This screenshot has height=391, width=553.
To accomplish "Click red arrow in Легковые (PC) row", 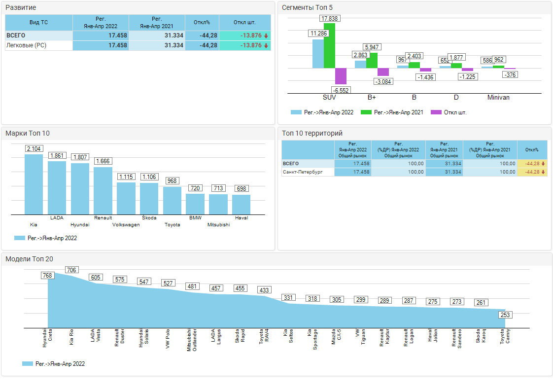I will click(x=266, y=45).
